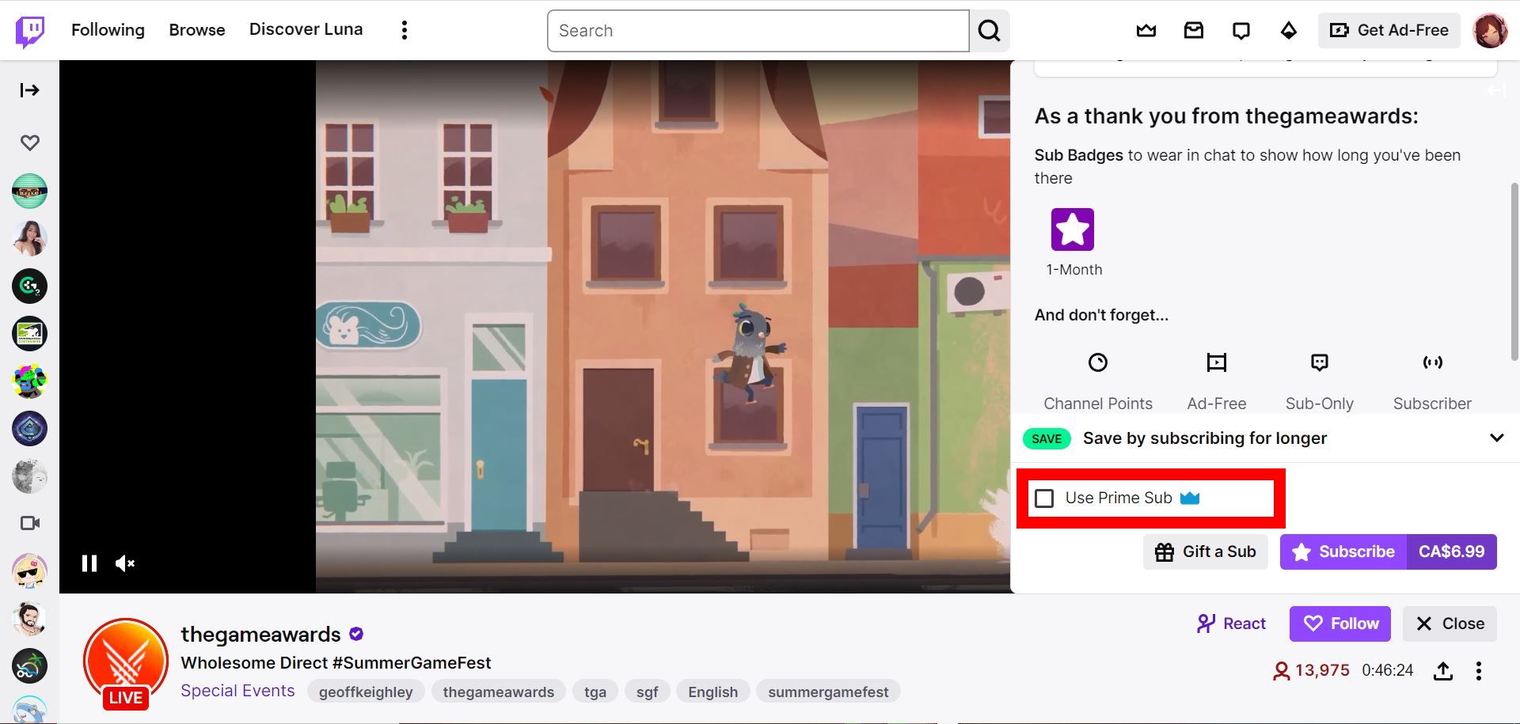The height and width of the screenshot is (724, 1520).
Task: Follow the thegameawards channel
Action: click(1339, 624)
